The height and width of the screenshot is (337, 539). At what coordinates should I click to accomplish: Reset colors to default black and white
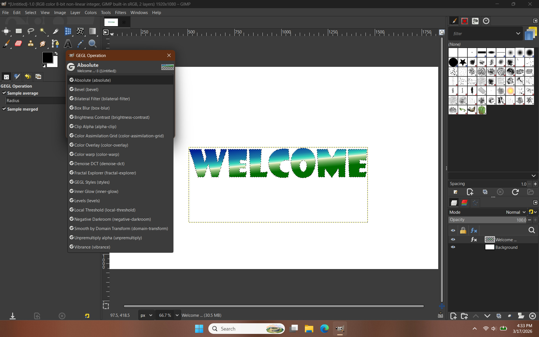coord(44,66)
